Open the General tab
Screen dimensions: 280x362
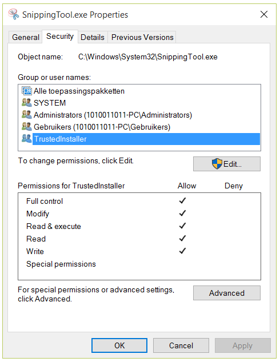(x=26, y=37)
